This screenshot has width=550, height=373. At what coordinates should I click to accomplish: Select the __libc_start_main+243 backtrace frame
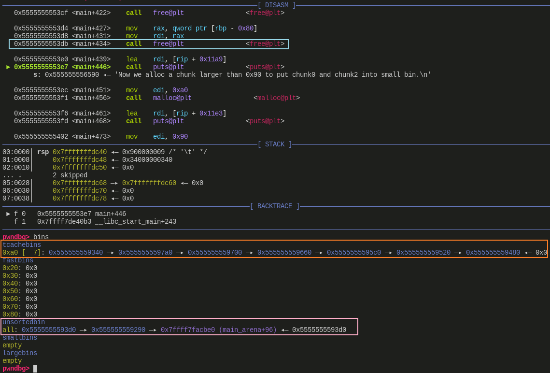tap(106, 222)
